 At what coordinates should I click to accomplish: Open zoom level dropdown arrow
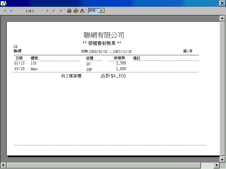point(101,11)
